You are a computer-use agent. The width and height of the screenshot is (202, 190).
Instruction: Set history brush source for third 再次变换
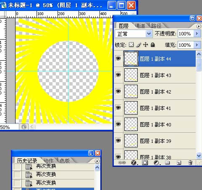17,183
